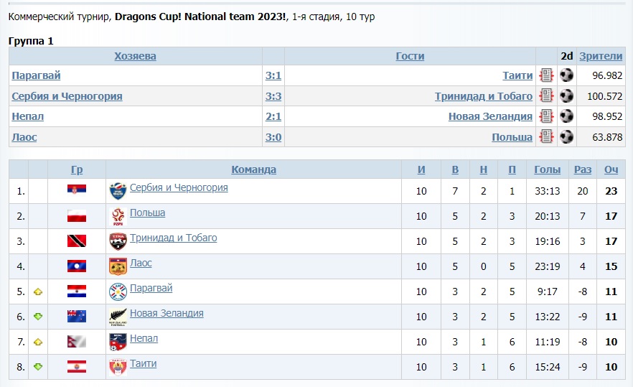Click 2D soccer ball icon for Лаос–Польша
Screen dimensions: 633x387
click(567, 136)
